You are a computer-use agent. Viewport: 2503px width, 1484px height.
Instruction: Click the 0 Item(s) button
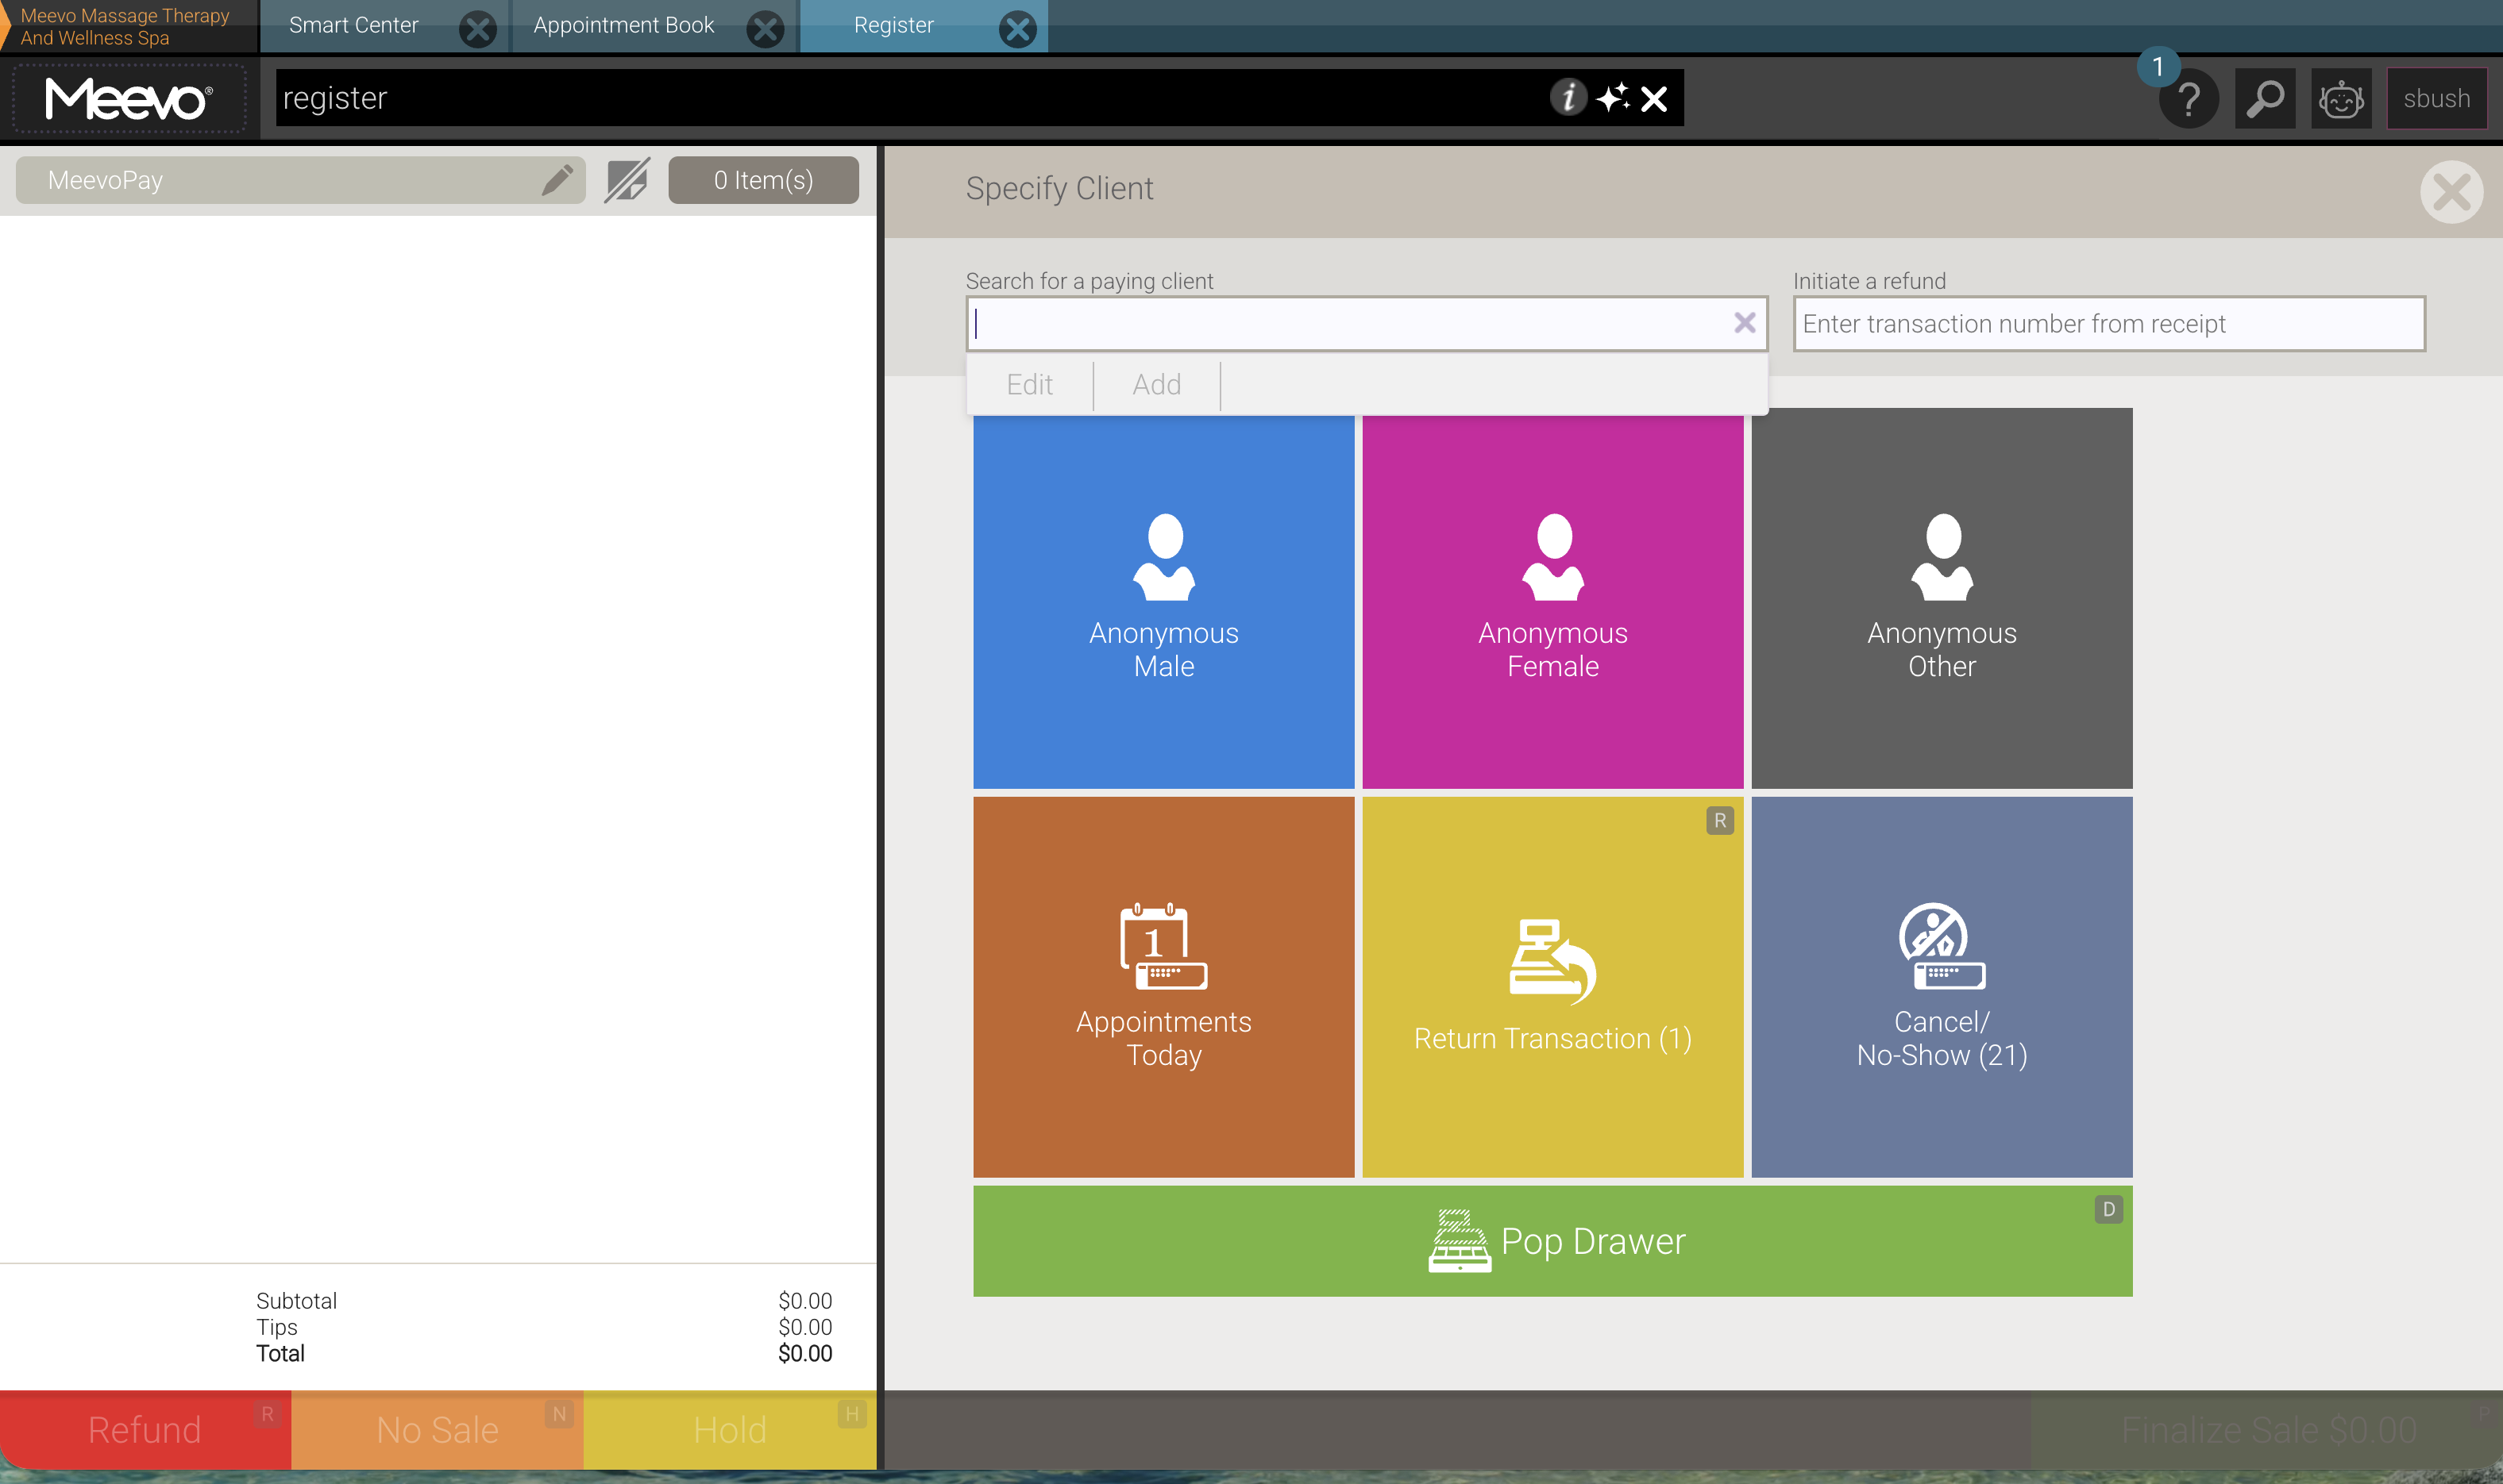coord(763,180)
